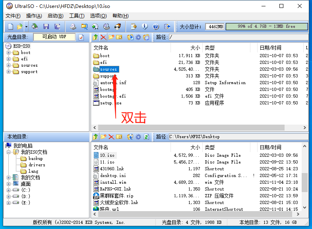Open the recent files dropdown arrow beside Open
The image size is (312, 229).
(26, 27)
